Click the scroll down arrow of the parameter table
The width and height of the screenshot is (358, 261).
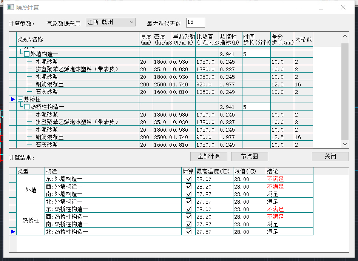[x=345, y=144]
